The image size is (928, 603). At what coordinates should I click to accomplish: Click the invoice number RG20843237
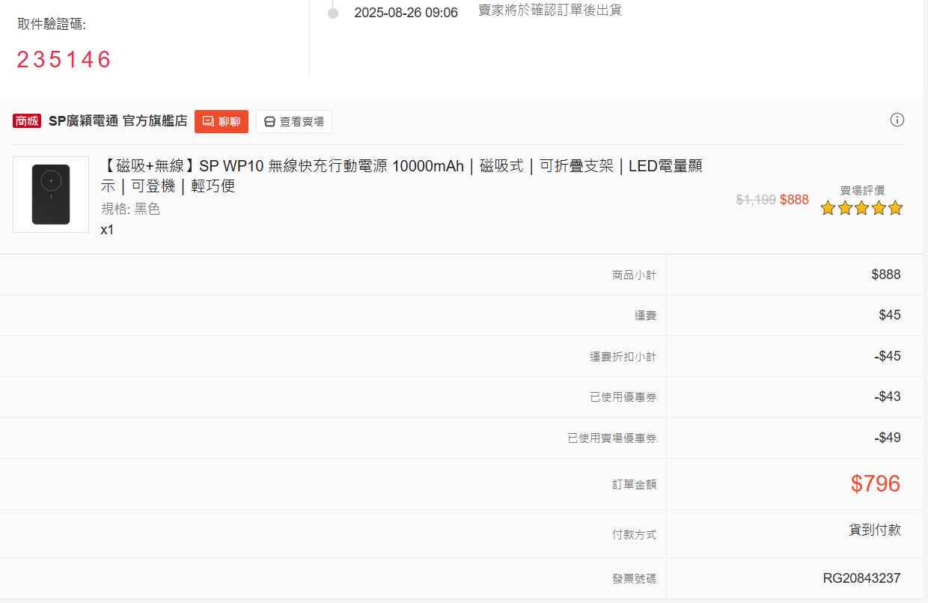point(861,578)
